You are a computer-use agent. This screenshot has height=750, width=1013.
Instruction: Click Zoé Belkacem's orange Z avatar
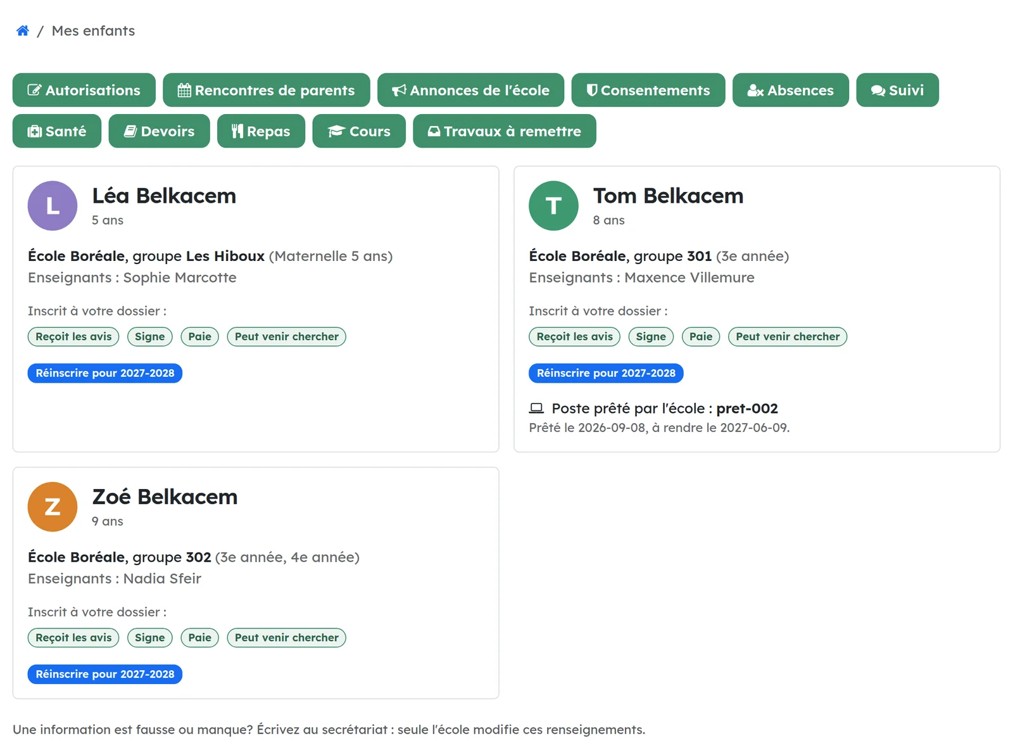53,507
